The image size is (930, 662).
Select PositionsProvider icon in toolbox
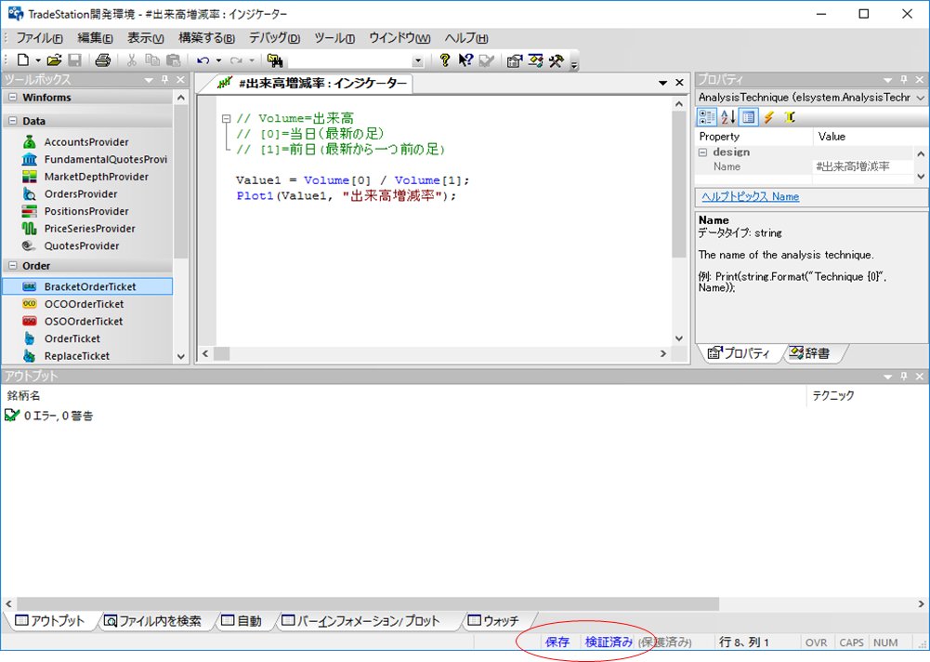[29, 211]
